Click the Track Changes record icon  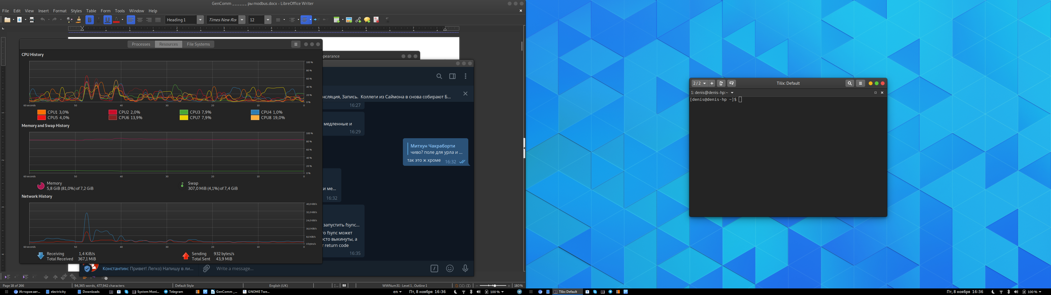click(x=376, y=20)
